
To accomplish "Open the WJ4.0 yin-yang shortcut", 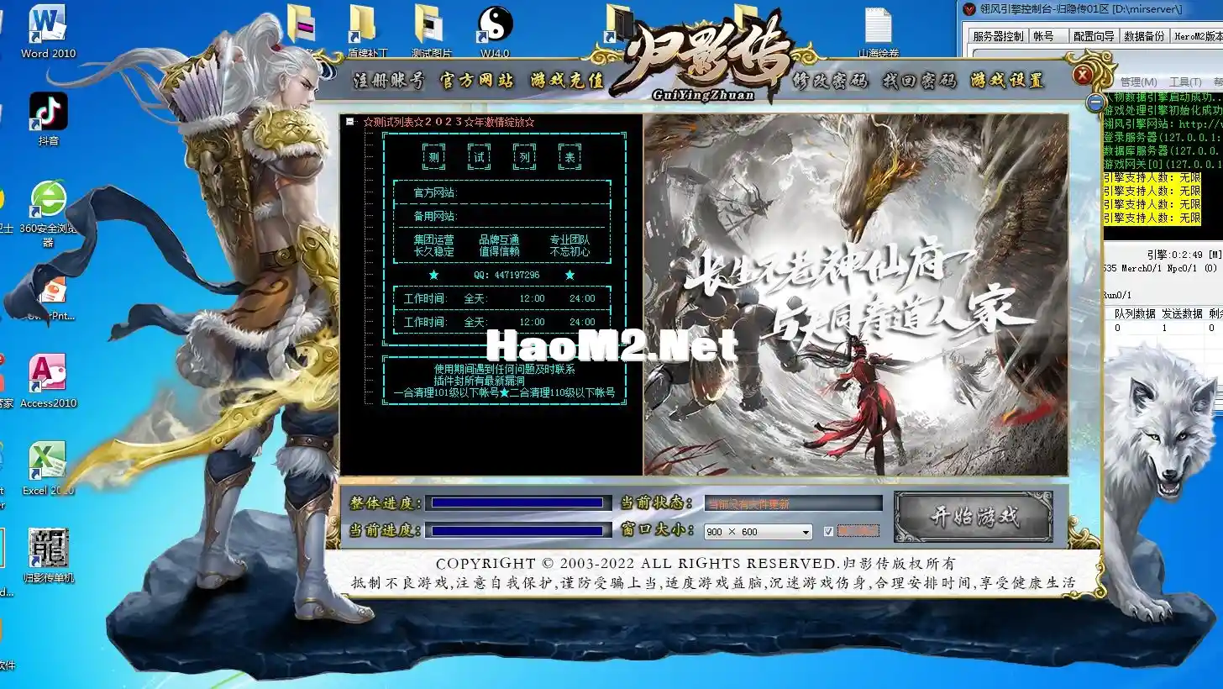I will tap(496, 31).
